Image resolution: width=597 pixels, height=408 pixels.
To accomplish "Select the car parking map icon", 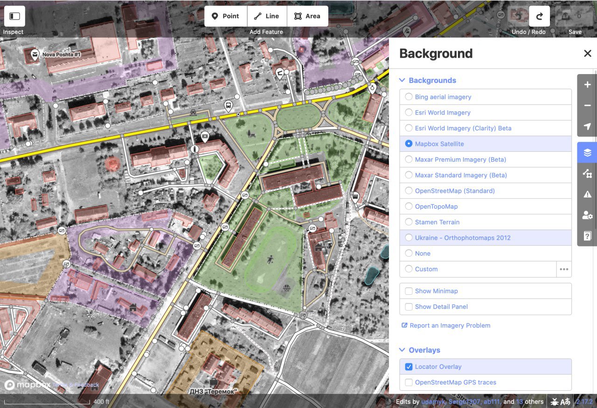I will (193, 112).
